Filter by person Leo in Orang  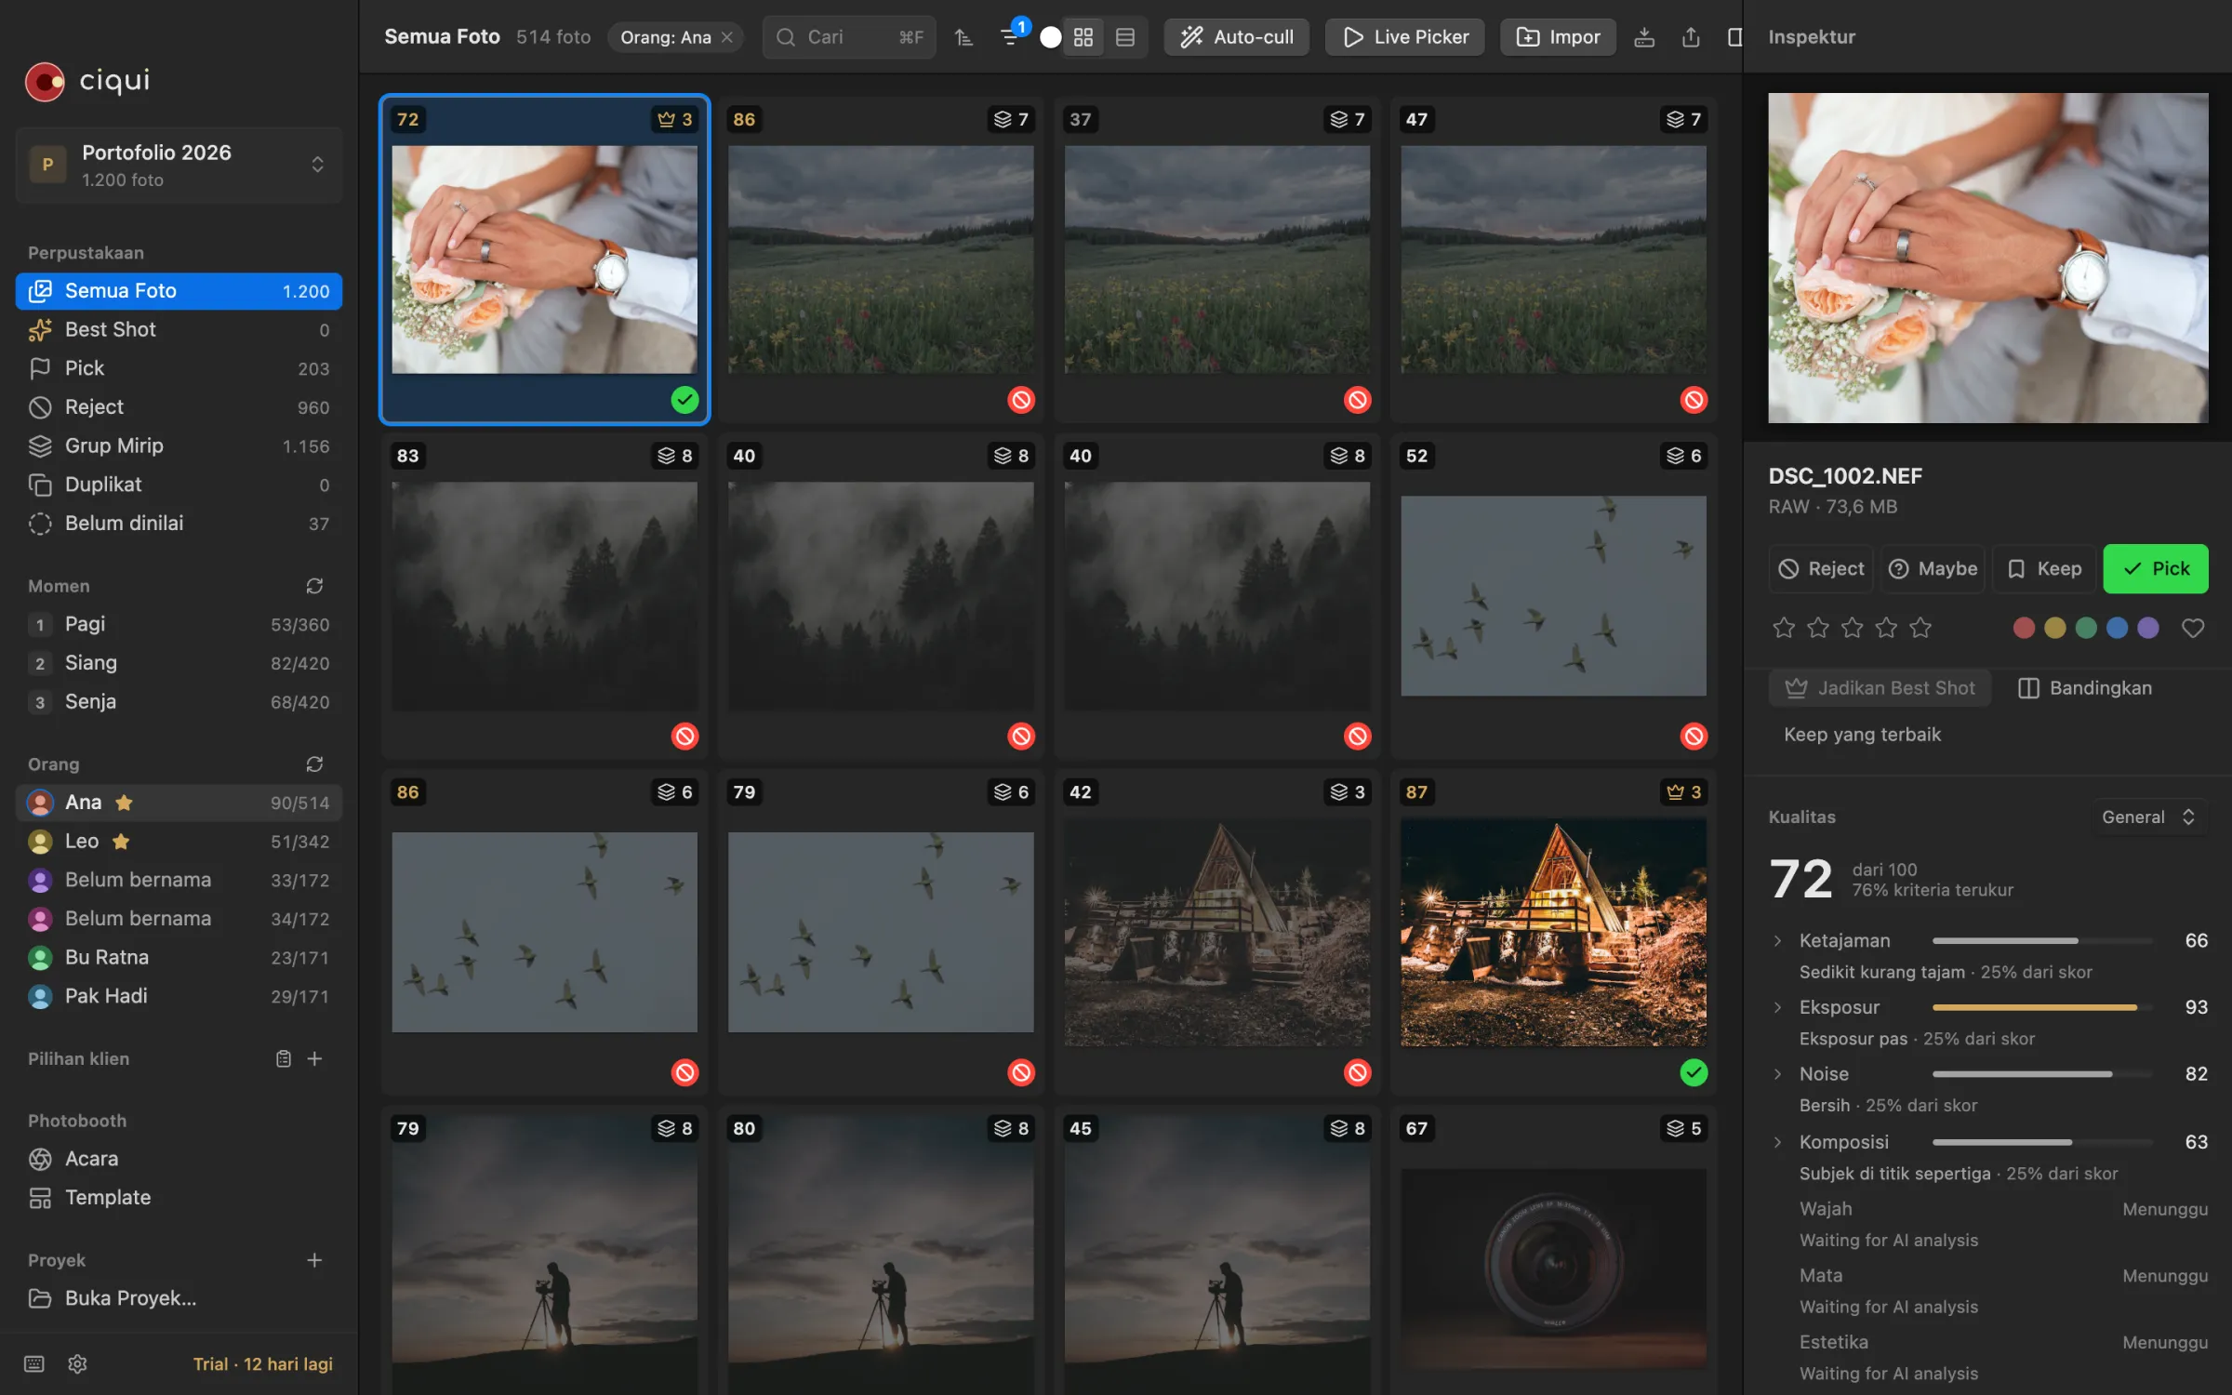[x=179, y=842]
